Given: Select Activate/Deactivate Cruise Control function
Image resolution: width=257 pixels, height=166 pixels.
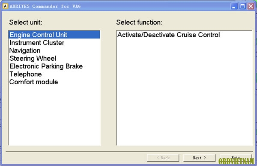Looking at the screenshot, I should pos(169,35).
